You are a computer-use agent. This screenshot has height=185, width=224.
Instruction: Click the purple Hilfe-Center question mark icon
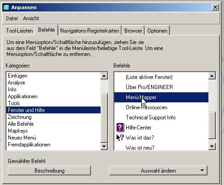click(x=120, y=127)
